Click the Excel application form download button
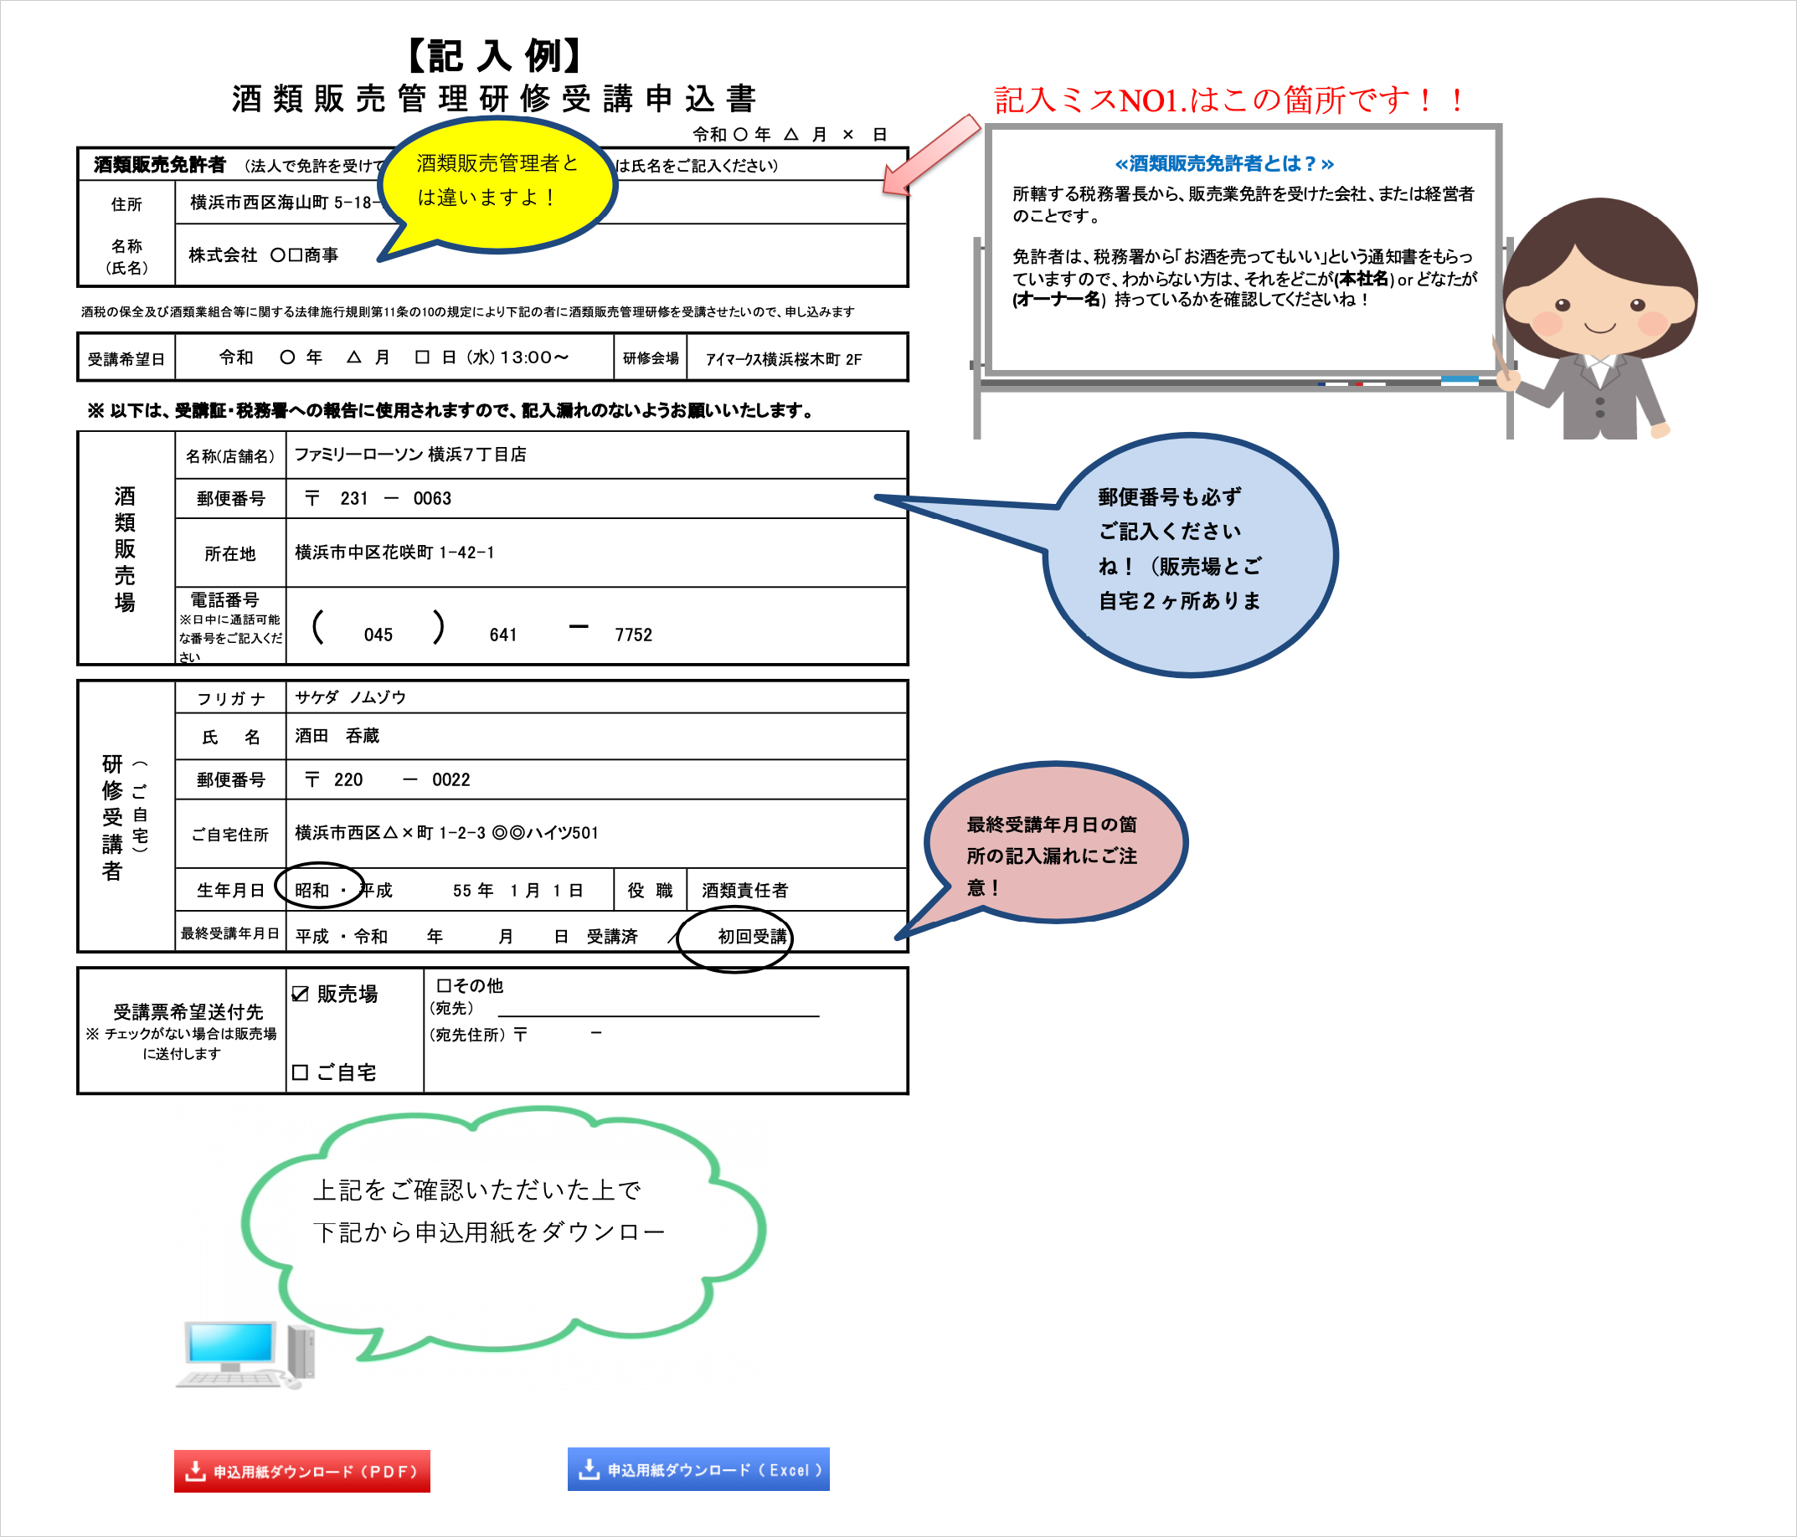The width and height of the screenshot is (1797, 1537). coord(698,1469)
